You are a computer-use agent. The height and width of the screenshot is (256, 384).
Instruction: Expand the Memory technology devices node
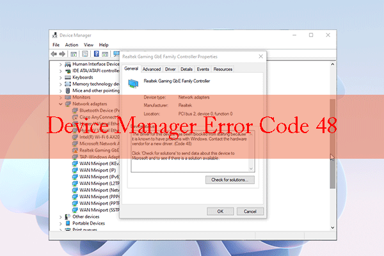tap(61, 84)
